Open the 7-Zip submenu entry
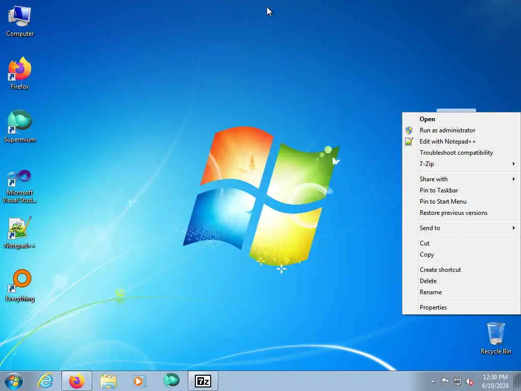 pos(461,164)
